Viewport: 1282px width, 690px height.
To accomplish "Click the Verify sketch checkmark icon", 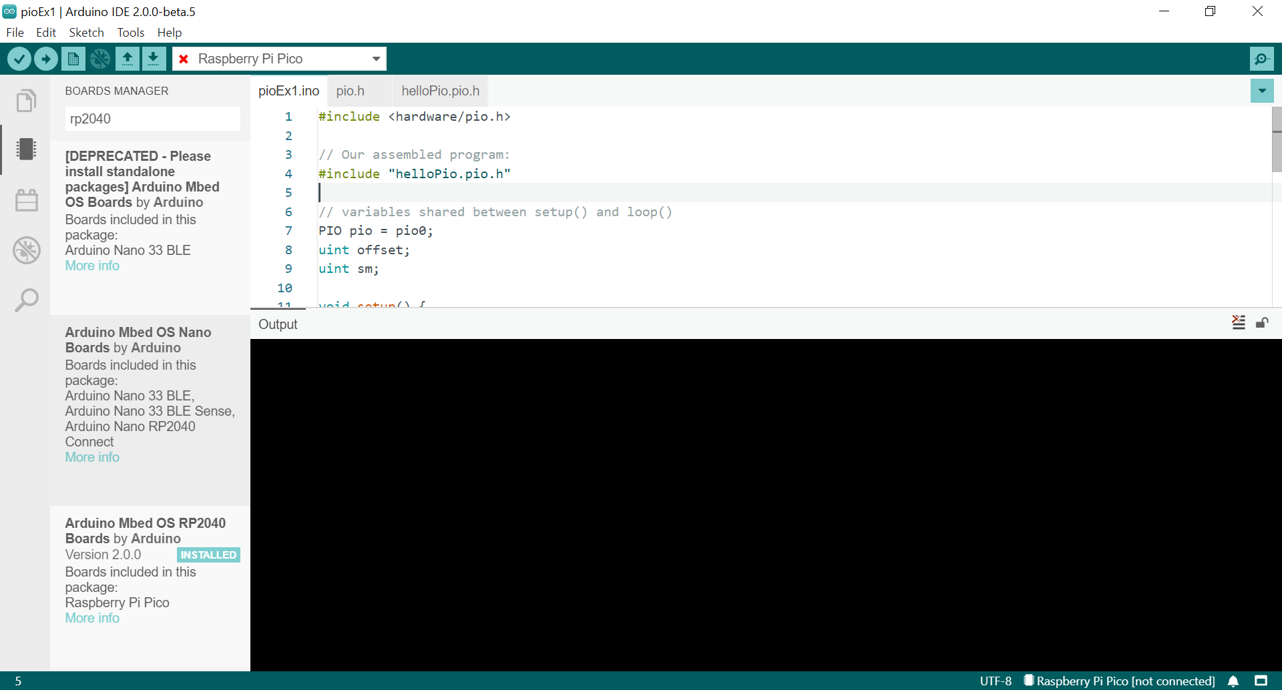I will click(x=19, y=59).
